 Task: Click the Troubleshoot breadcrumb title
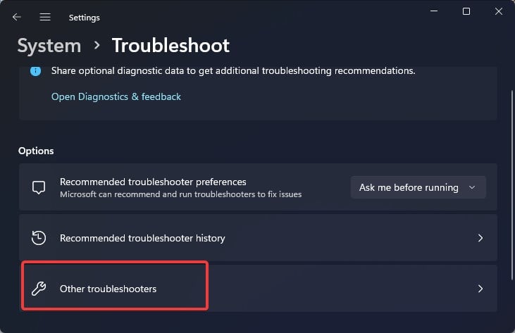(x=170, y=46)
